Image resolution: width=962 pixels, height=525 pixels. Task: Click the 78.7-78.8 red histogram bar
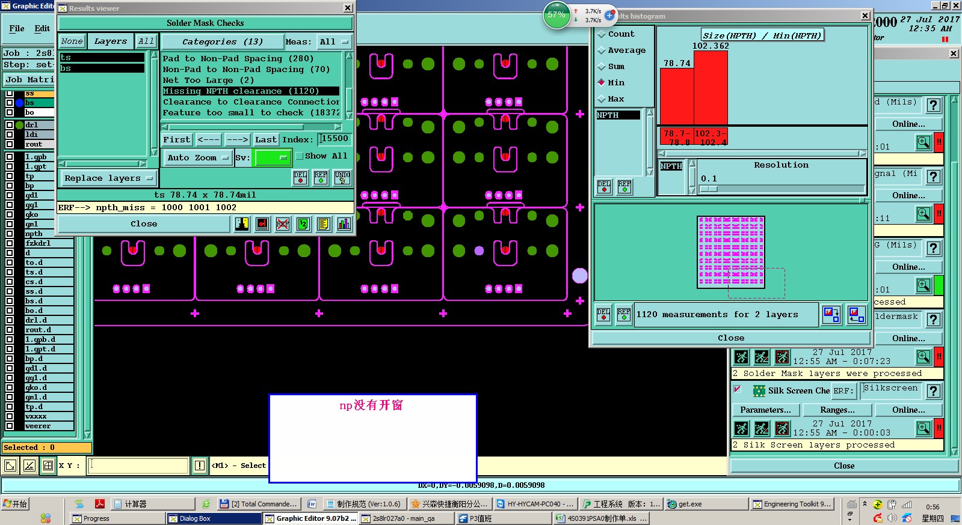[677, 97]
